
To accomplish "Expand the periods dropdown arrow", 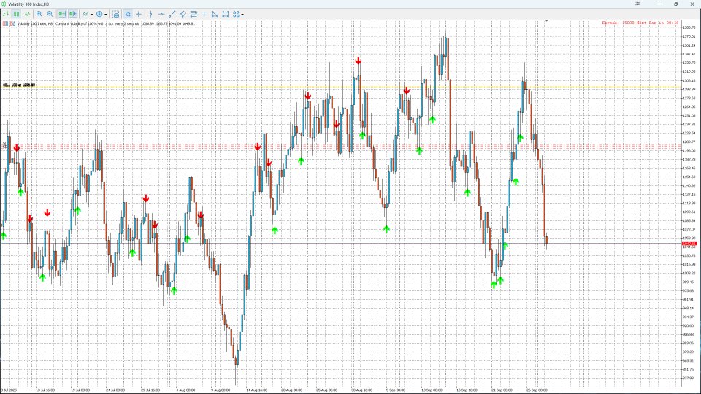I will click(x=106, y=15).
